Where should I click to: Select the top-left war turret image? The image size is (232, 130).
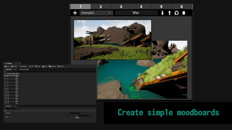(112, 40)
